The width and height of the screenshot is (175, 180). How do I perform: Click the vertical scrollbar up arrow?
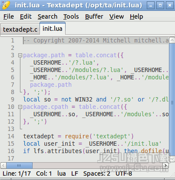(x=172, y=40)
